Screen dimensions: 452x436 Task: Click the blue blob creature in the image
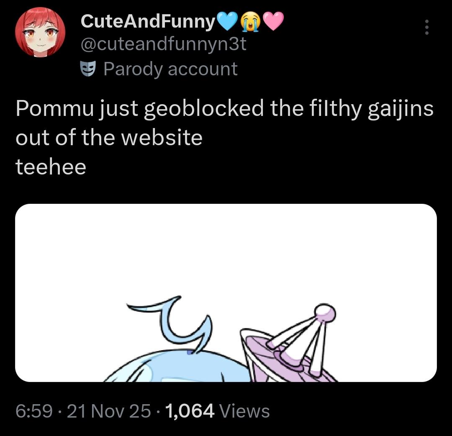[x=176, y=368]
